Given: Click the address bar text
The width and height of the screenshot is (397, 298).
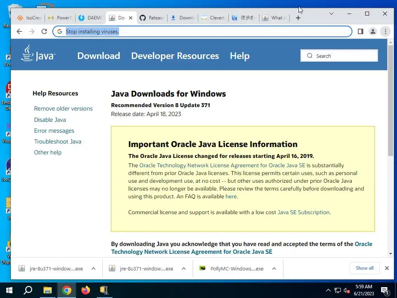Looking at the screenshot, I should pyautogui.click(x=92, y=31).
